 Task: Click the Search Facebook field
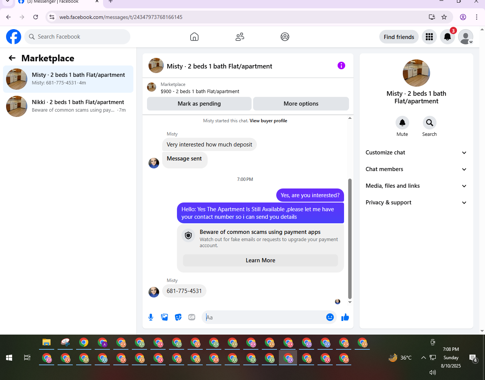(x=78, y=37)
